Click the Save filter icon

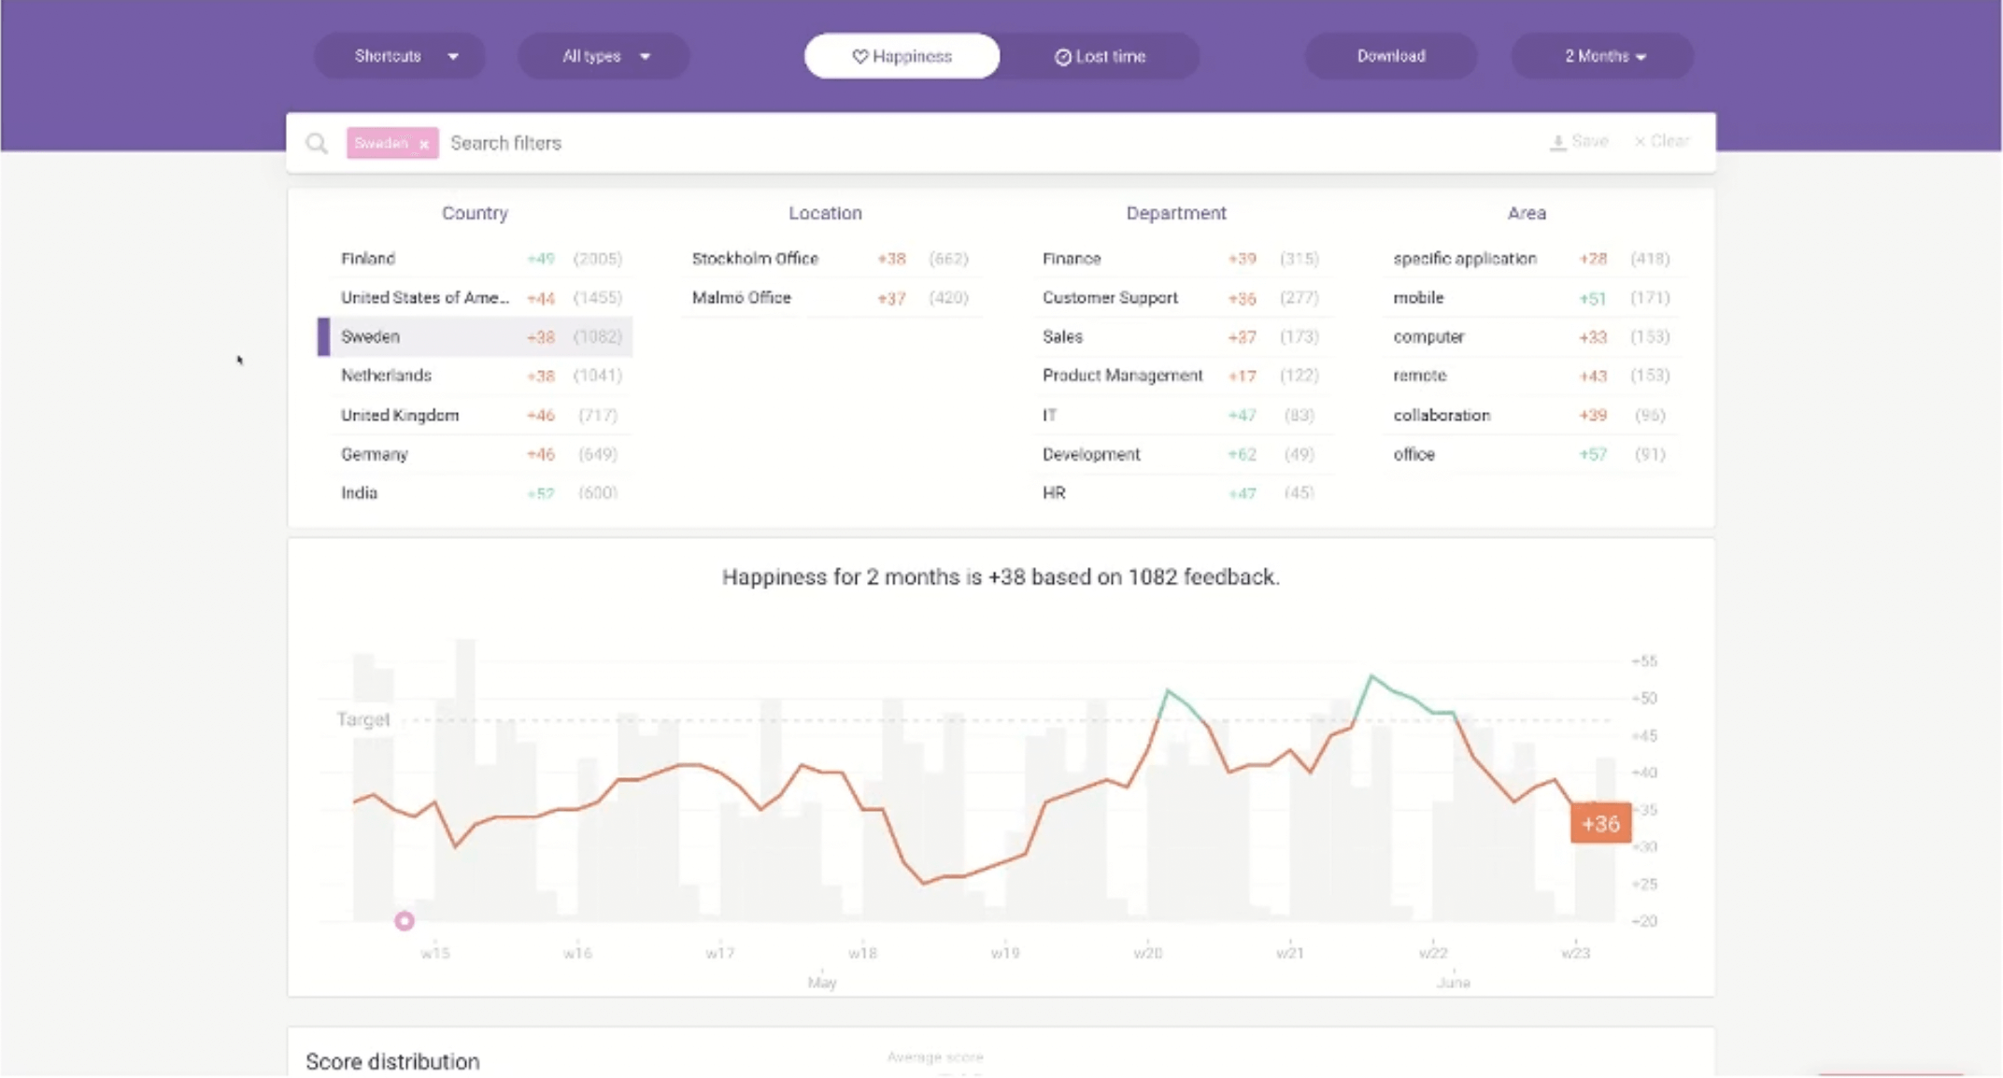click(x=1557, y=142)
